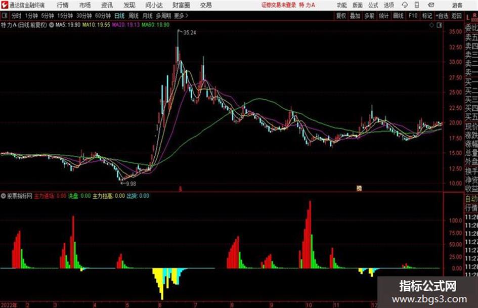The width and height of the screenshot is (478, 308).
Task: Click the 通达信 red logo icon
Action: point(5,5)
